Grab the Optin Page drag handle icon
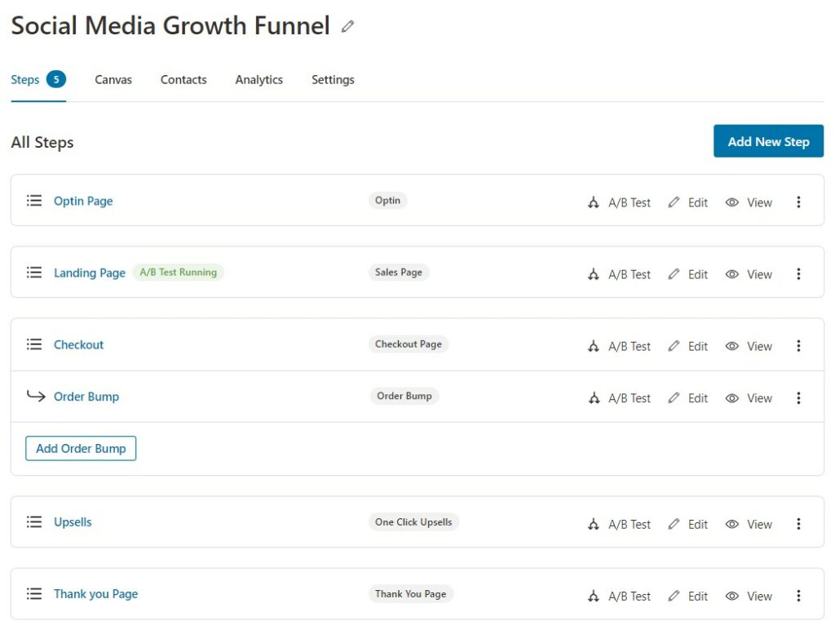This screenshot has width=835, height=630. tap(34, 201)
